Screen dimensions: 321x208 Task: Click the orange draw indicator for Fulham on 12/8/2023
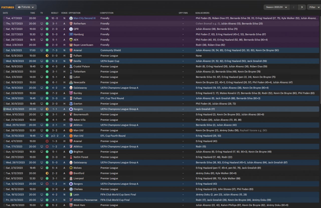(x=47, y=56)
